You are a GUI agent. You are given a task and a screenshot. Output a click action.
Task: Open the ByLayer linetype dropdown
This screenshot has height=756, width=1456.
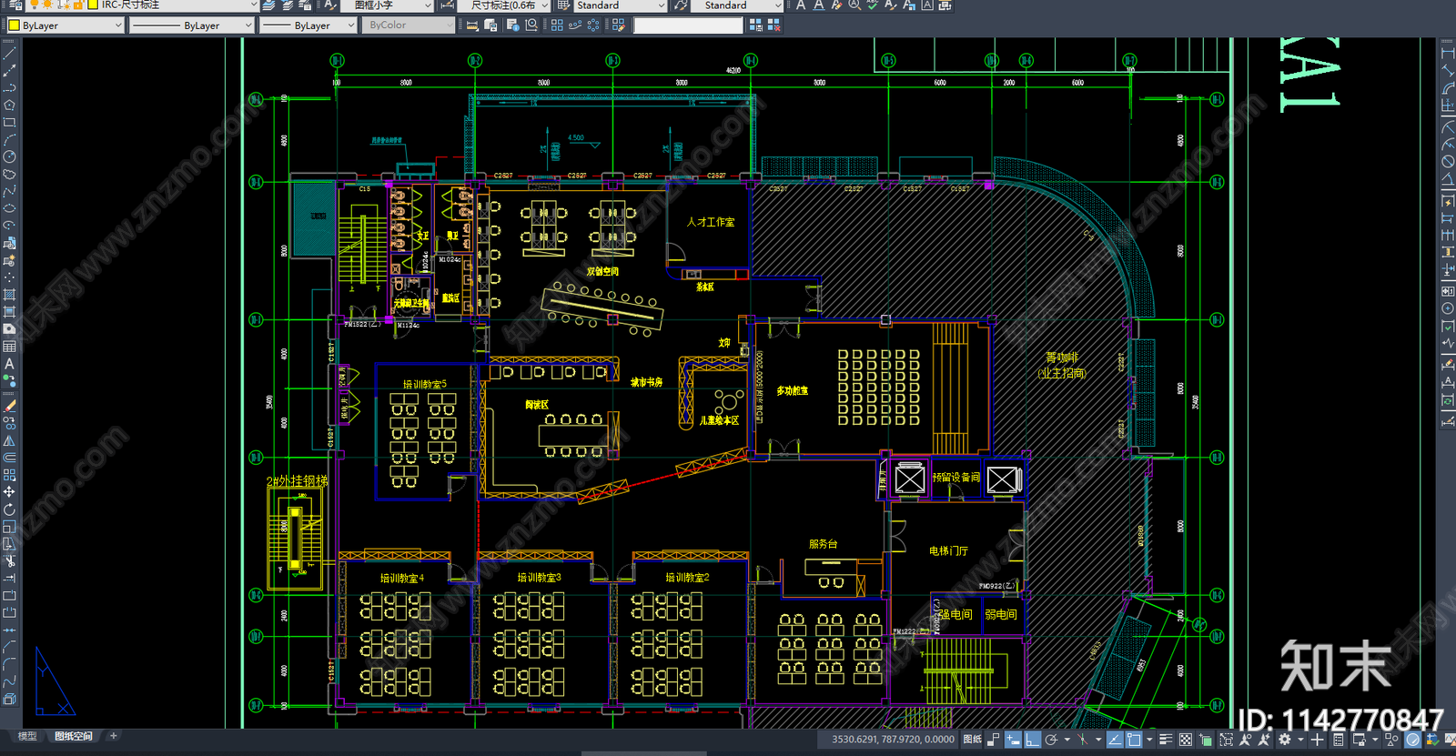coord(191,25)
